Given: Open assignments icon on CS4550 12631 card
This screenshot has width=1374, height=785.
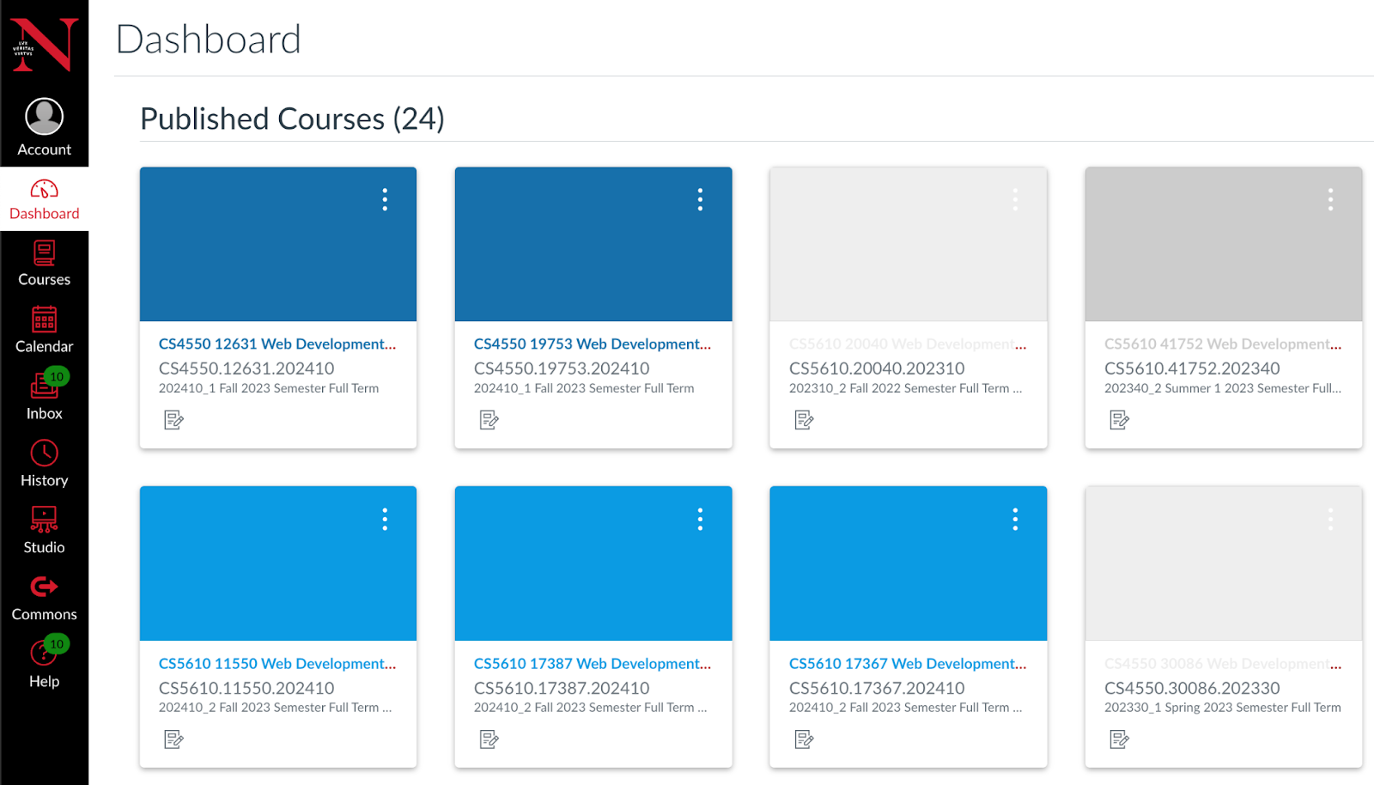Looking at the screenshot, I should coord(173,420).
